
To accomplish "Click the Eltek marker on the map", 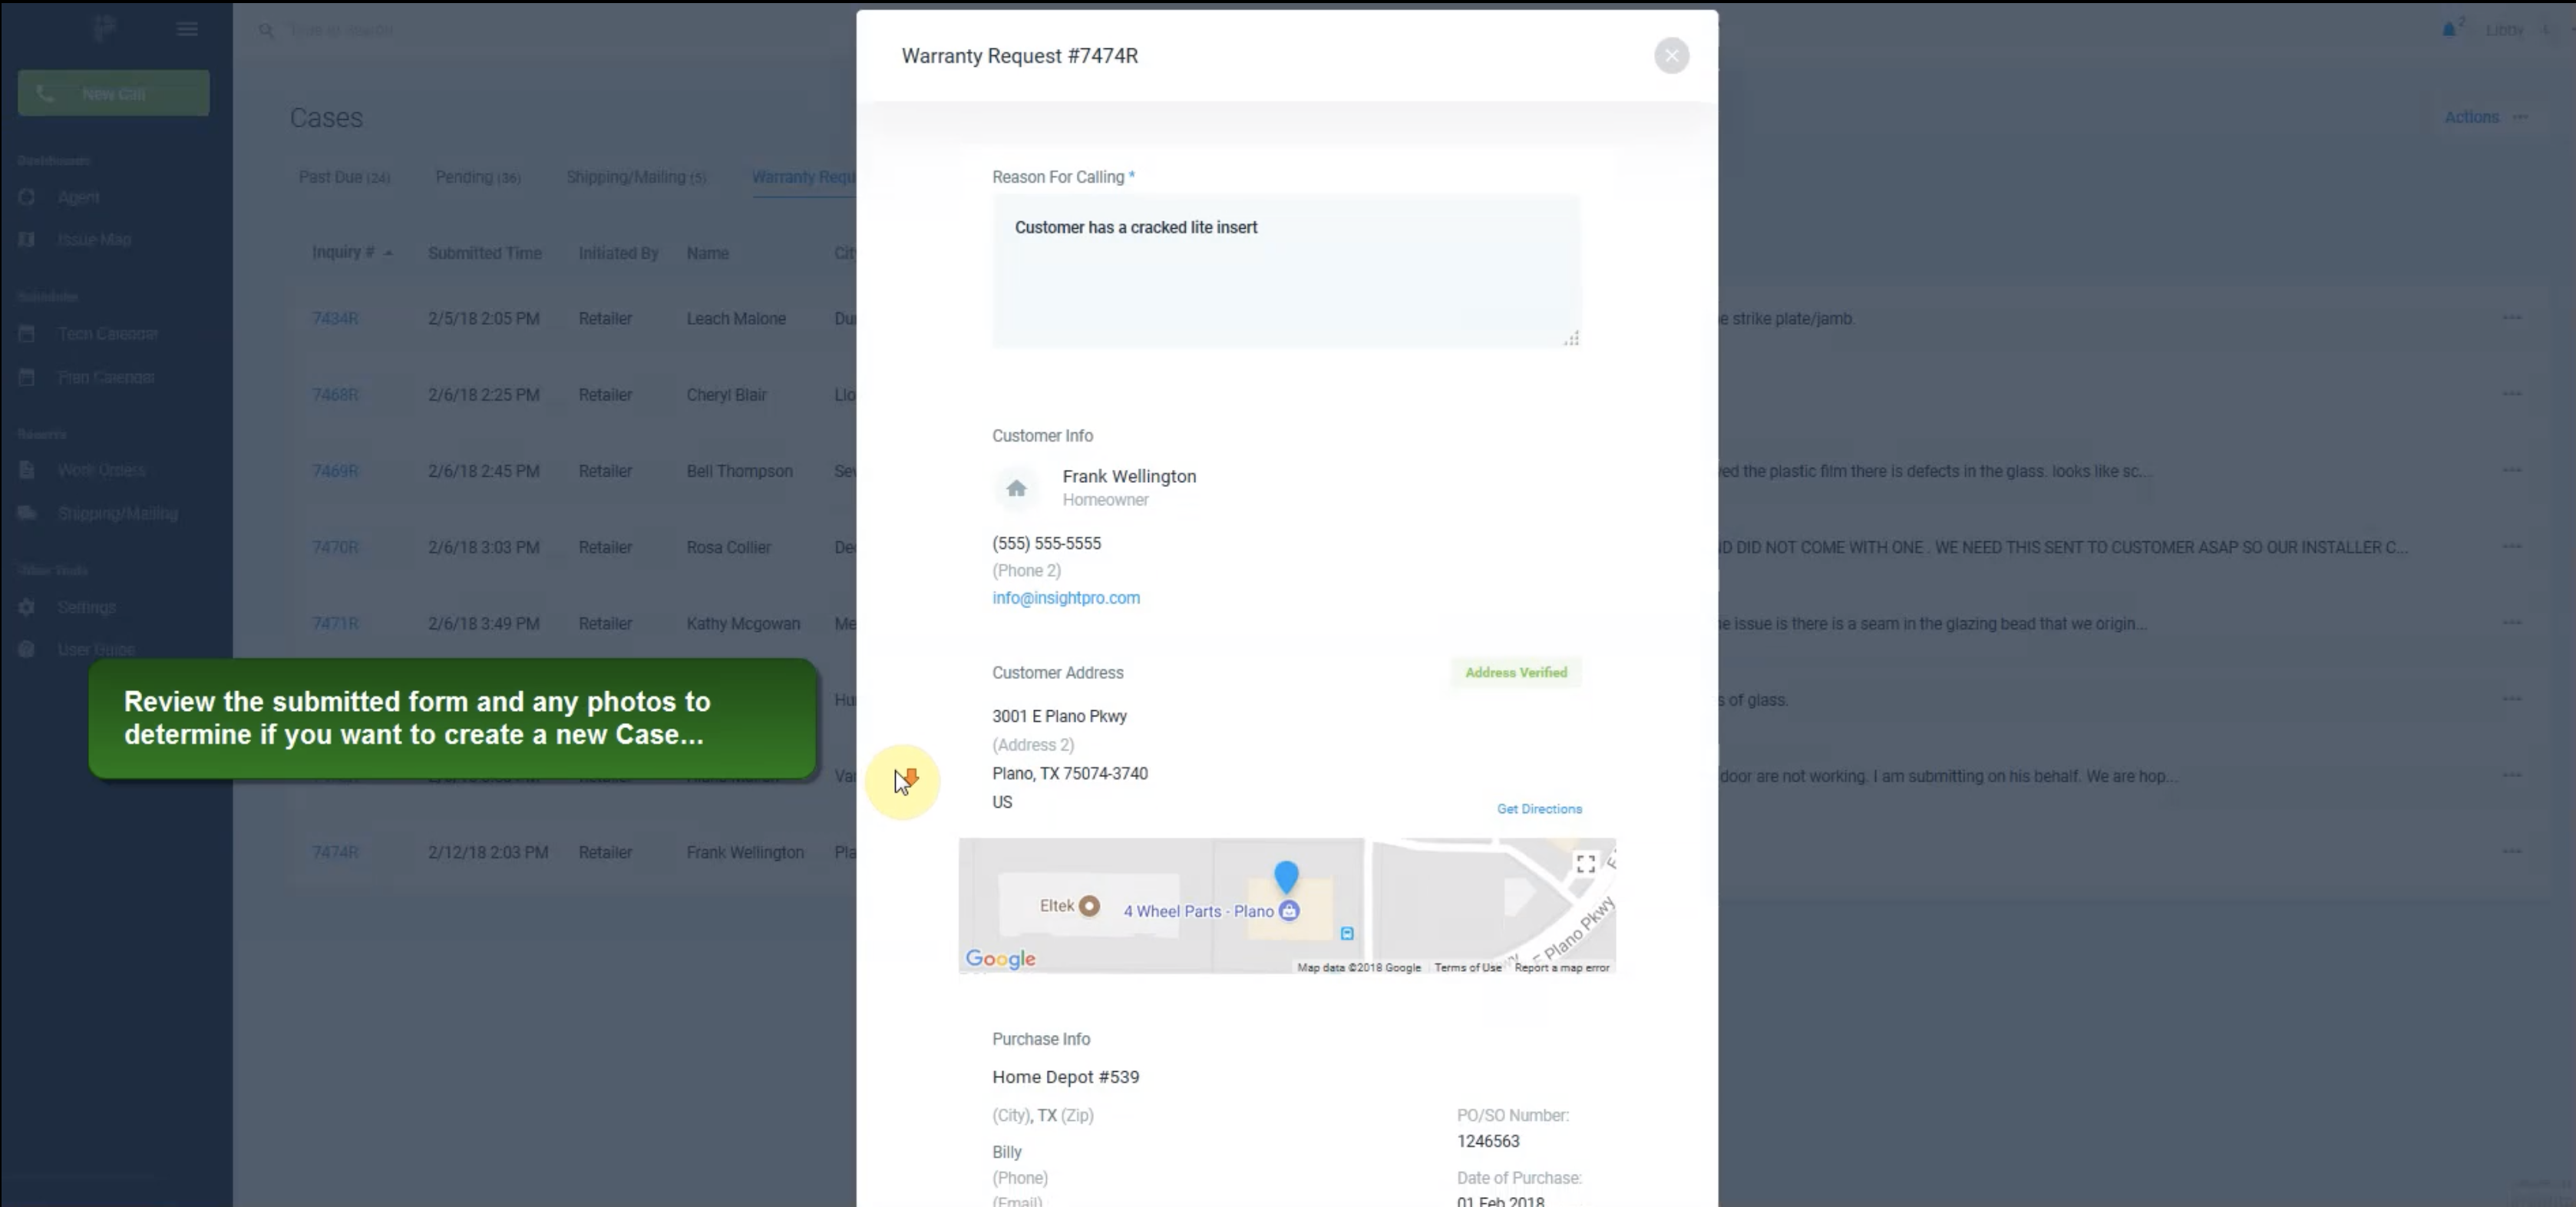I will [x=1089, y=906].
